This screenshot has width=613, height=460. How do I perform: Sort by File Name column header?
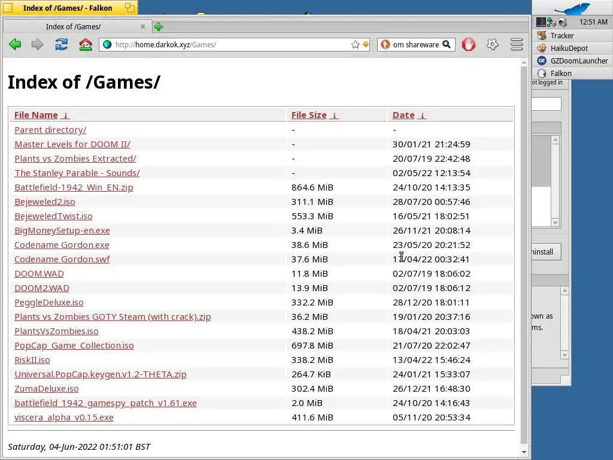[36, 115]
